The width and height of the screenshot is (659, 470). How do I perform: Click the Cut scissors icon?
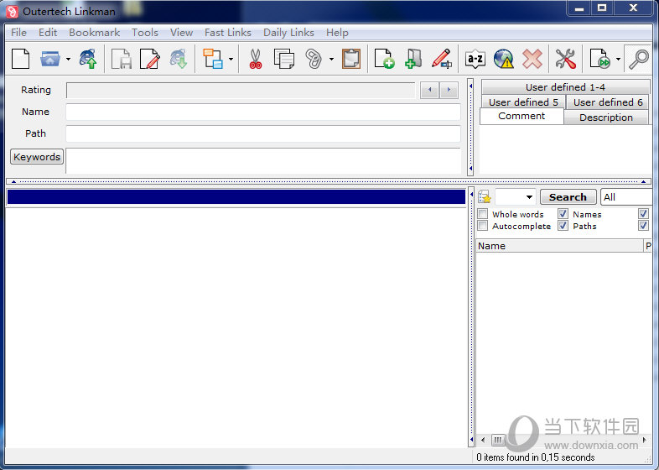click(x=255, y=59)
